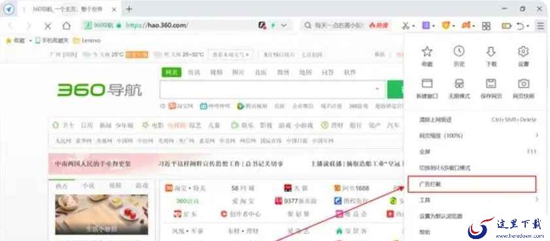Open the scissors tool dropdown arrow
Screen dimensions: 550x241
tap(414, 26)
